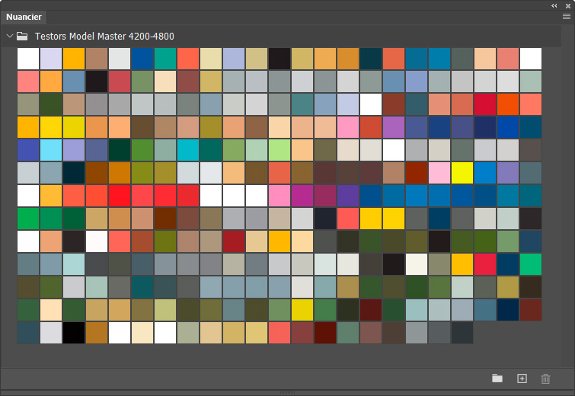
Task: Pick the pure black swatch
Action: tap(74, 333)
